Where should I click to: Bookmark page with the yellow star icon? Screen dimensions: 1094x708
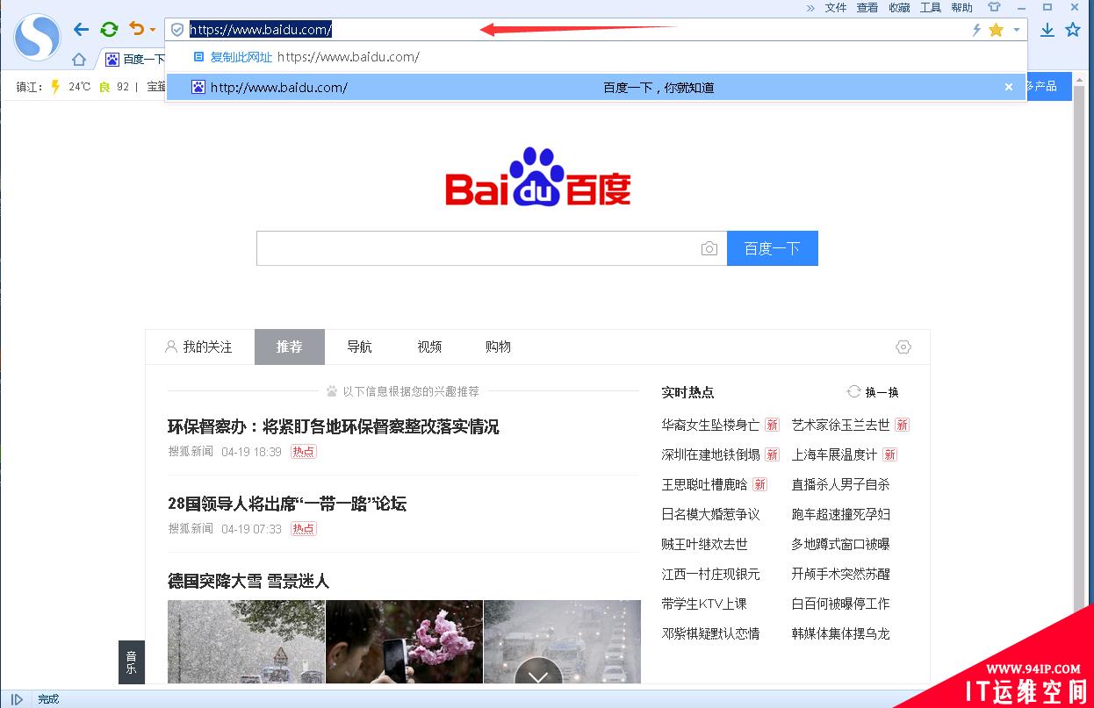[x=996, y=30]
